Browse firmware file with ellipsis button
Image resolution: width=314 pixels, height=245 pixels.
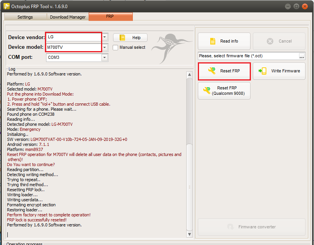302,56
